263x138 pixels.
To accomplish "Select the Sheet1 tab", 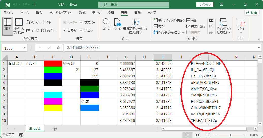I will click(35, 128).
